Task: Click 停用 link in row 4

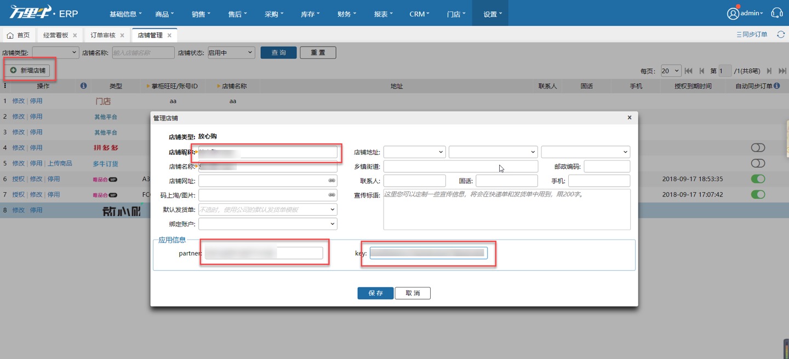Action: [36, 148]
